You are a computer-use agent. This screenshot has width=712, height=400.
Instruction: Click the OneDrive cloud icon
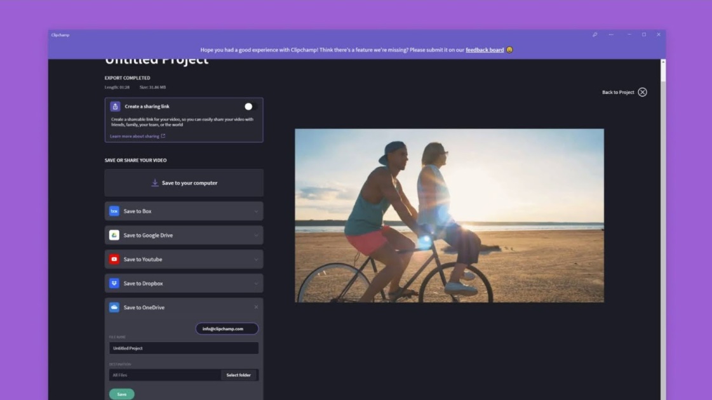(x=114, y=307)
